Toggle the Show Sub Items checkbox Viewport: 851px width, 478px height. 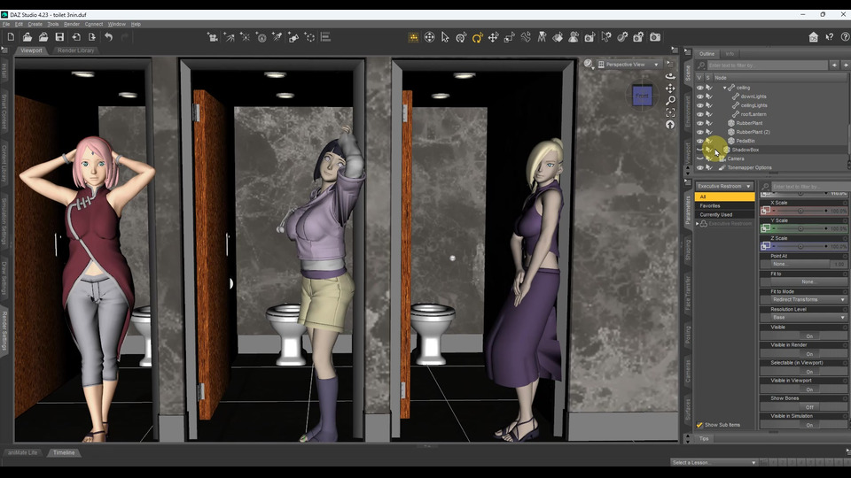[x=699, y=425]
